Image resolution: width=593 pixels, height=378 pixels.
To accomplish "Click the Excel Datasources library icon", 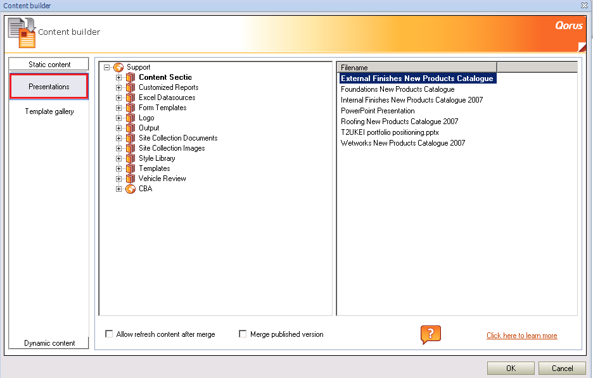I will 131,98.
